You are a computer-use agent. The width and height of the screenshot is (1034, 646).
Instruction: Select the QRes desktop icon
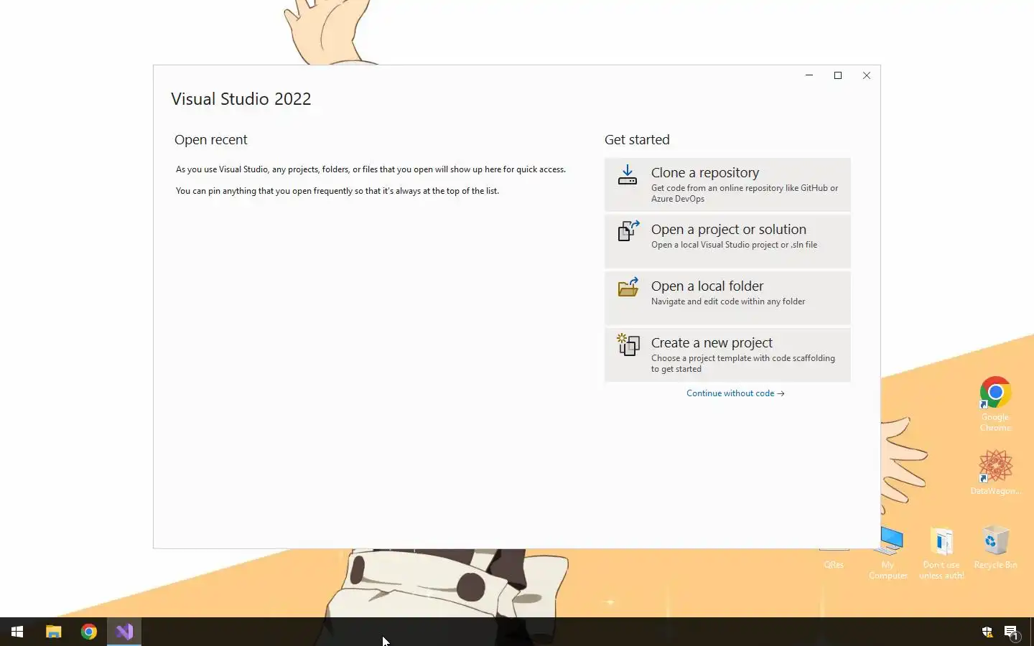(834, 558)
